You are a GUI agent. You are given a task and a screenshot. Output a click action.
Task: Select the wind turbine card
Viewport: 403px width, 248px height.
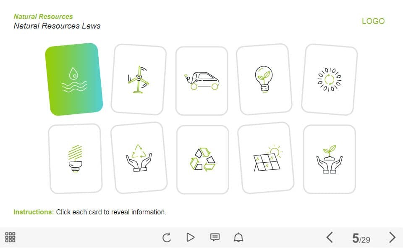(x=139, y=79)
